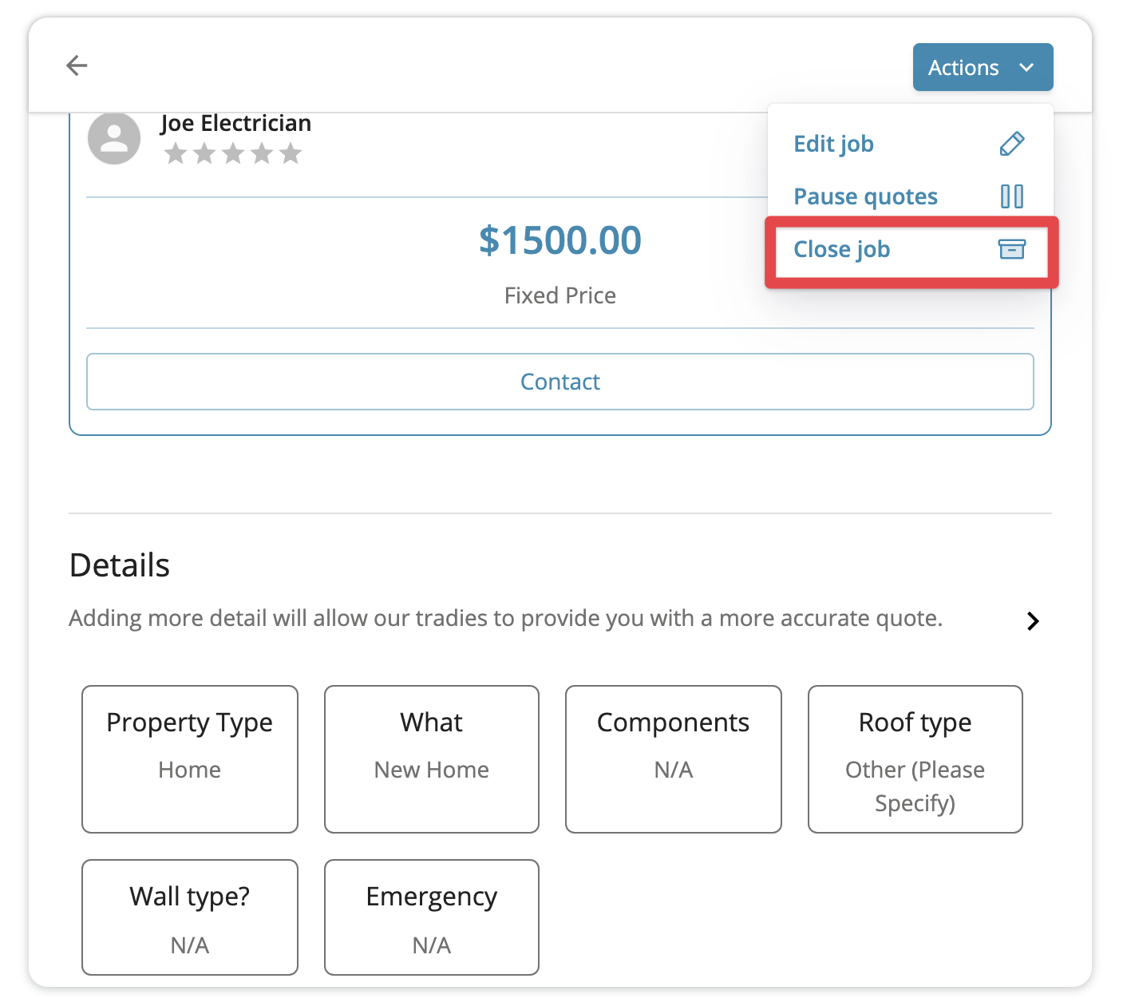The width and height of the screenshot is (1127, 1006).
Task: Click the third rating star
Action: (x=233, y=153)
